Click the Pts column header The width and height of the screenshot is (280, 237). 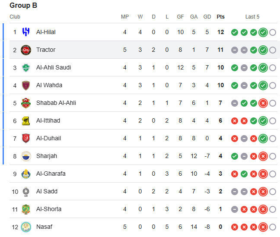click(x=221, y=17)
